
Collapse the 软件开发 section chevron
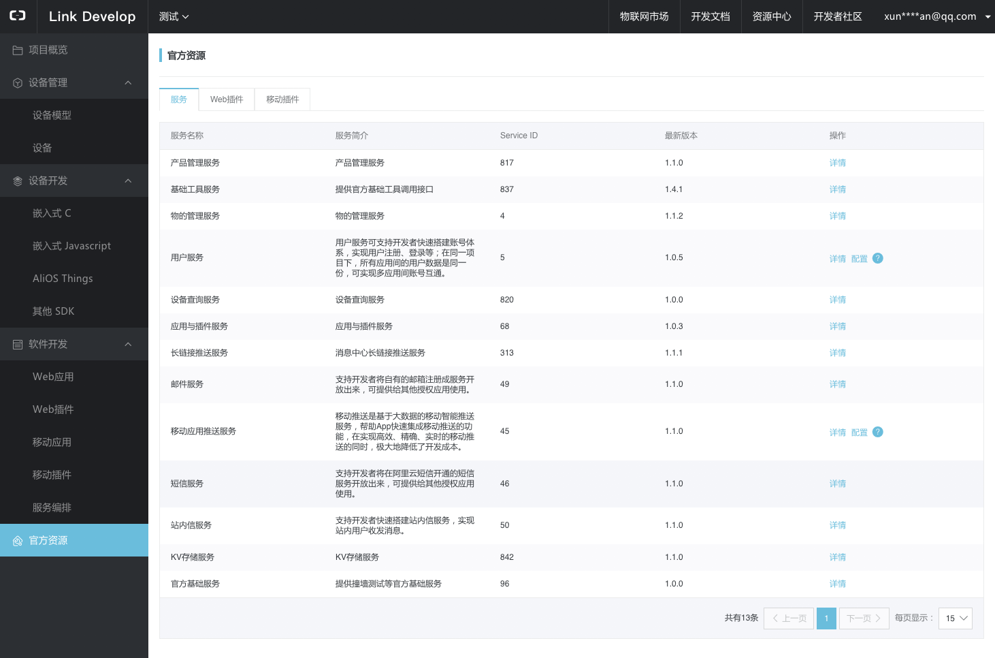point(128,344)
